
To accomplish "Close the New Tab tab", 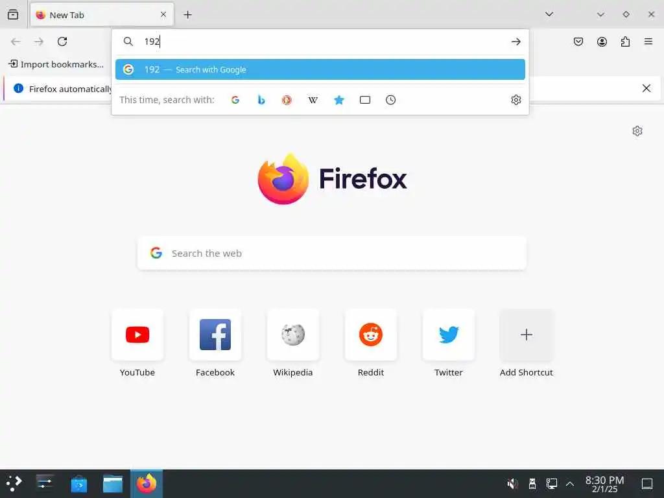I will [163, 14].
